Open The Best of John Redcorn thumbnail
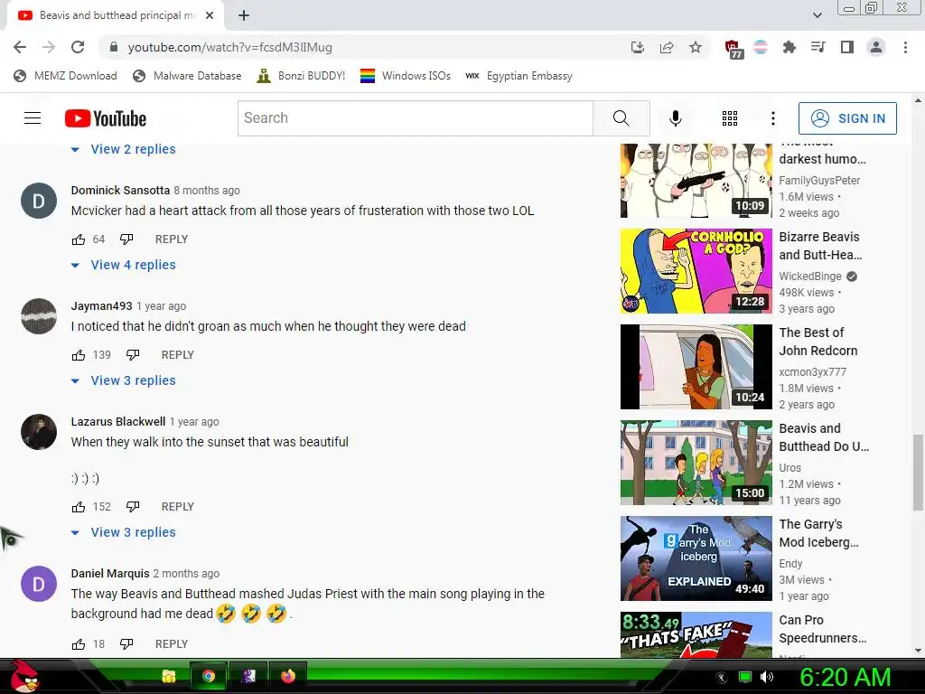The image size is (925, 694). click(x=696, y=367)
